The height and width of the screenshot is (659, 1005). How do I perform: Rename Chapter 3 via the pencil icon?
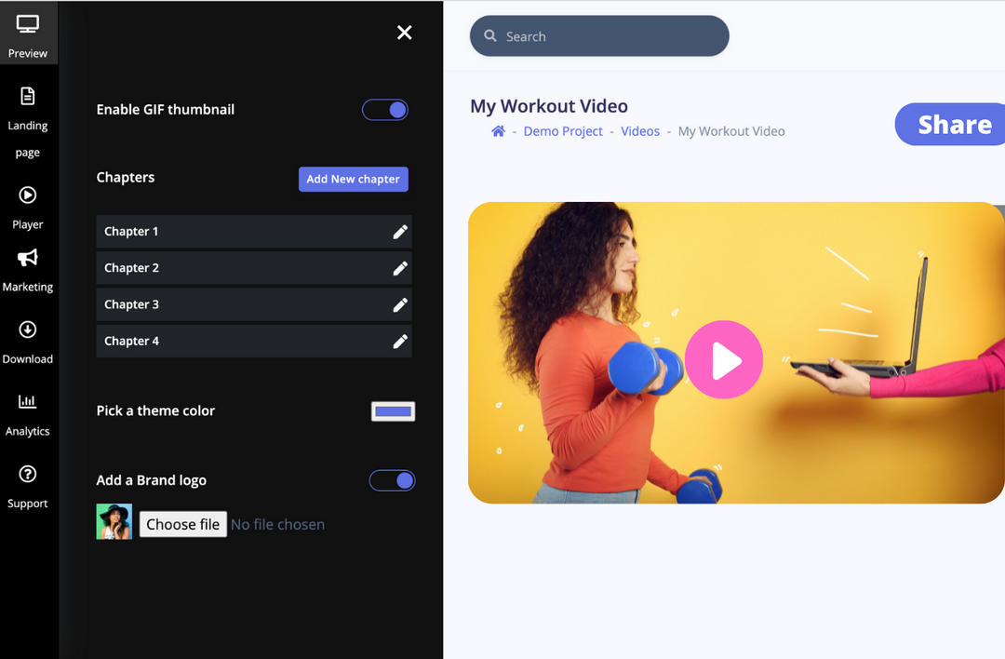pyautogui.click(x=400, y=304)
